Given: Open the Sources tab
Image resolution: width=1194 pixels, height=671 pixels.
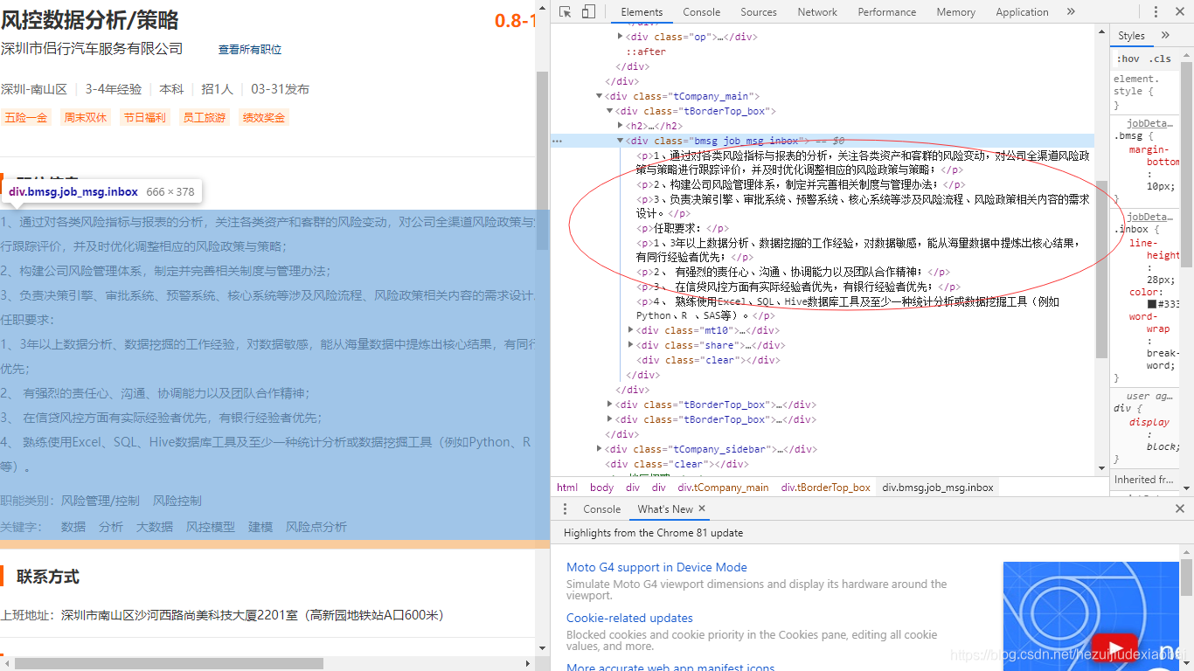Looking at the screenshot, I should click(758, 11).
